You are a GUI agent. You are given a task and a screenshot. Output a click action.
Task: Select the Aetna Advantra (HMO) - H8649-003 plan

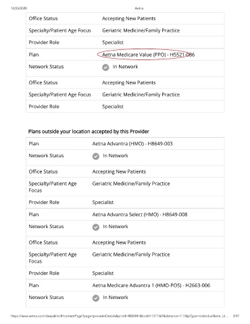click(x=132, y=144)
